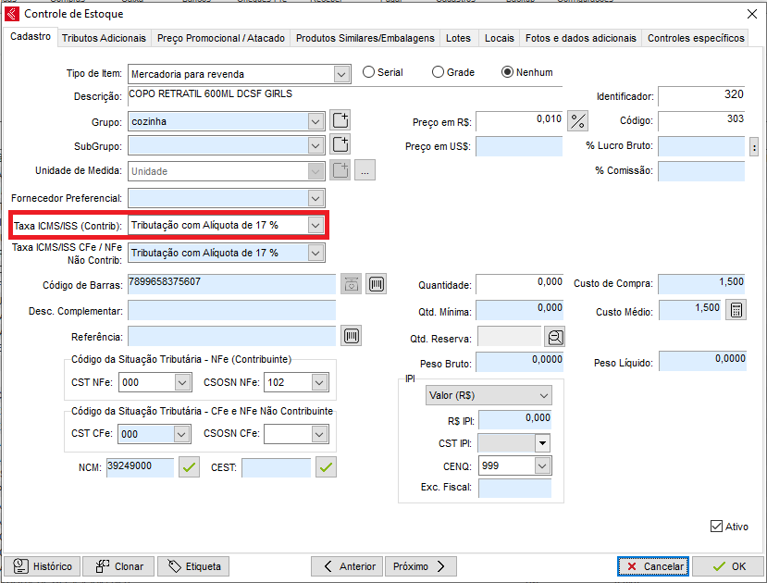Switch to the Tributos Adicionais tab
Screen dimensions: 767x583
tap(104, 38)
